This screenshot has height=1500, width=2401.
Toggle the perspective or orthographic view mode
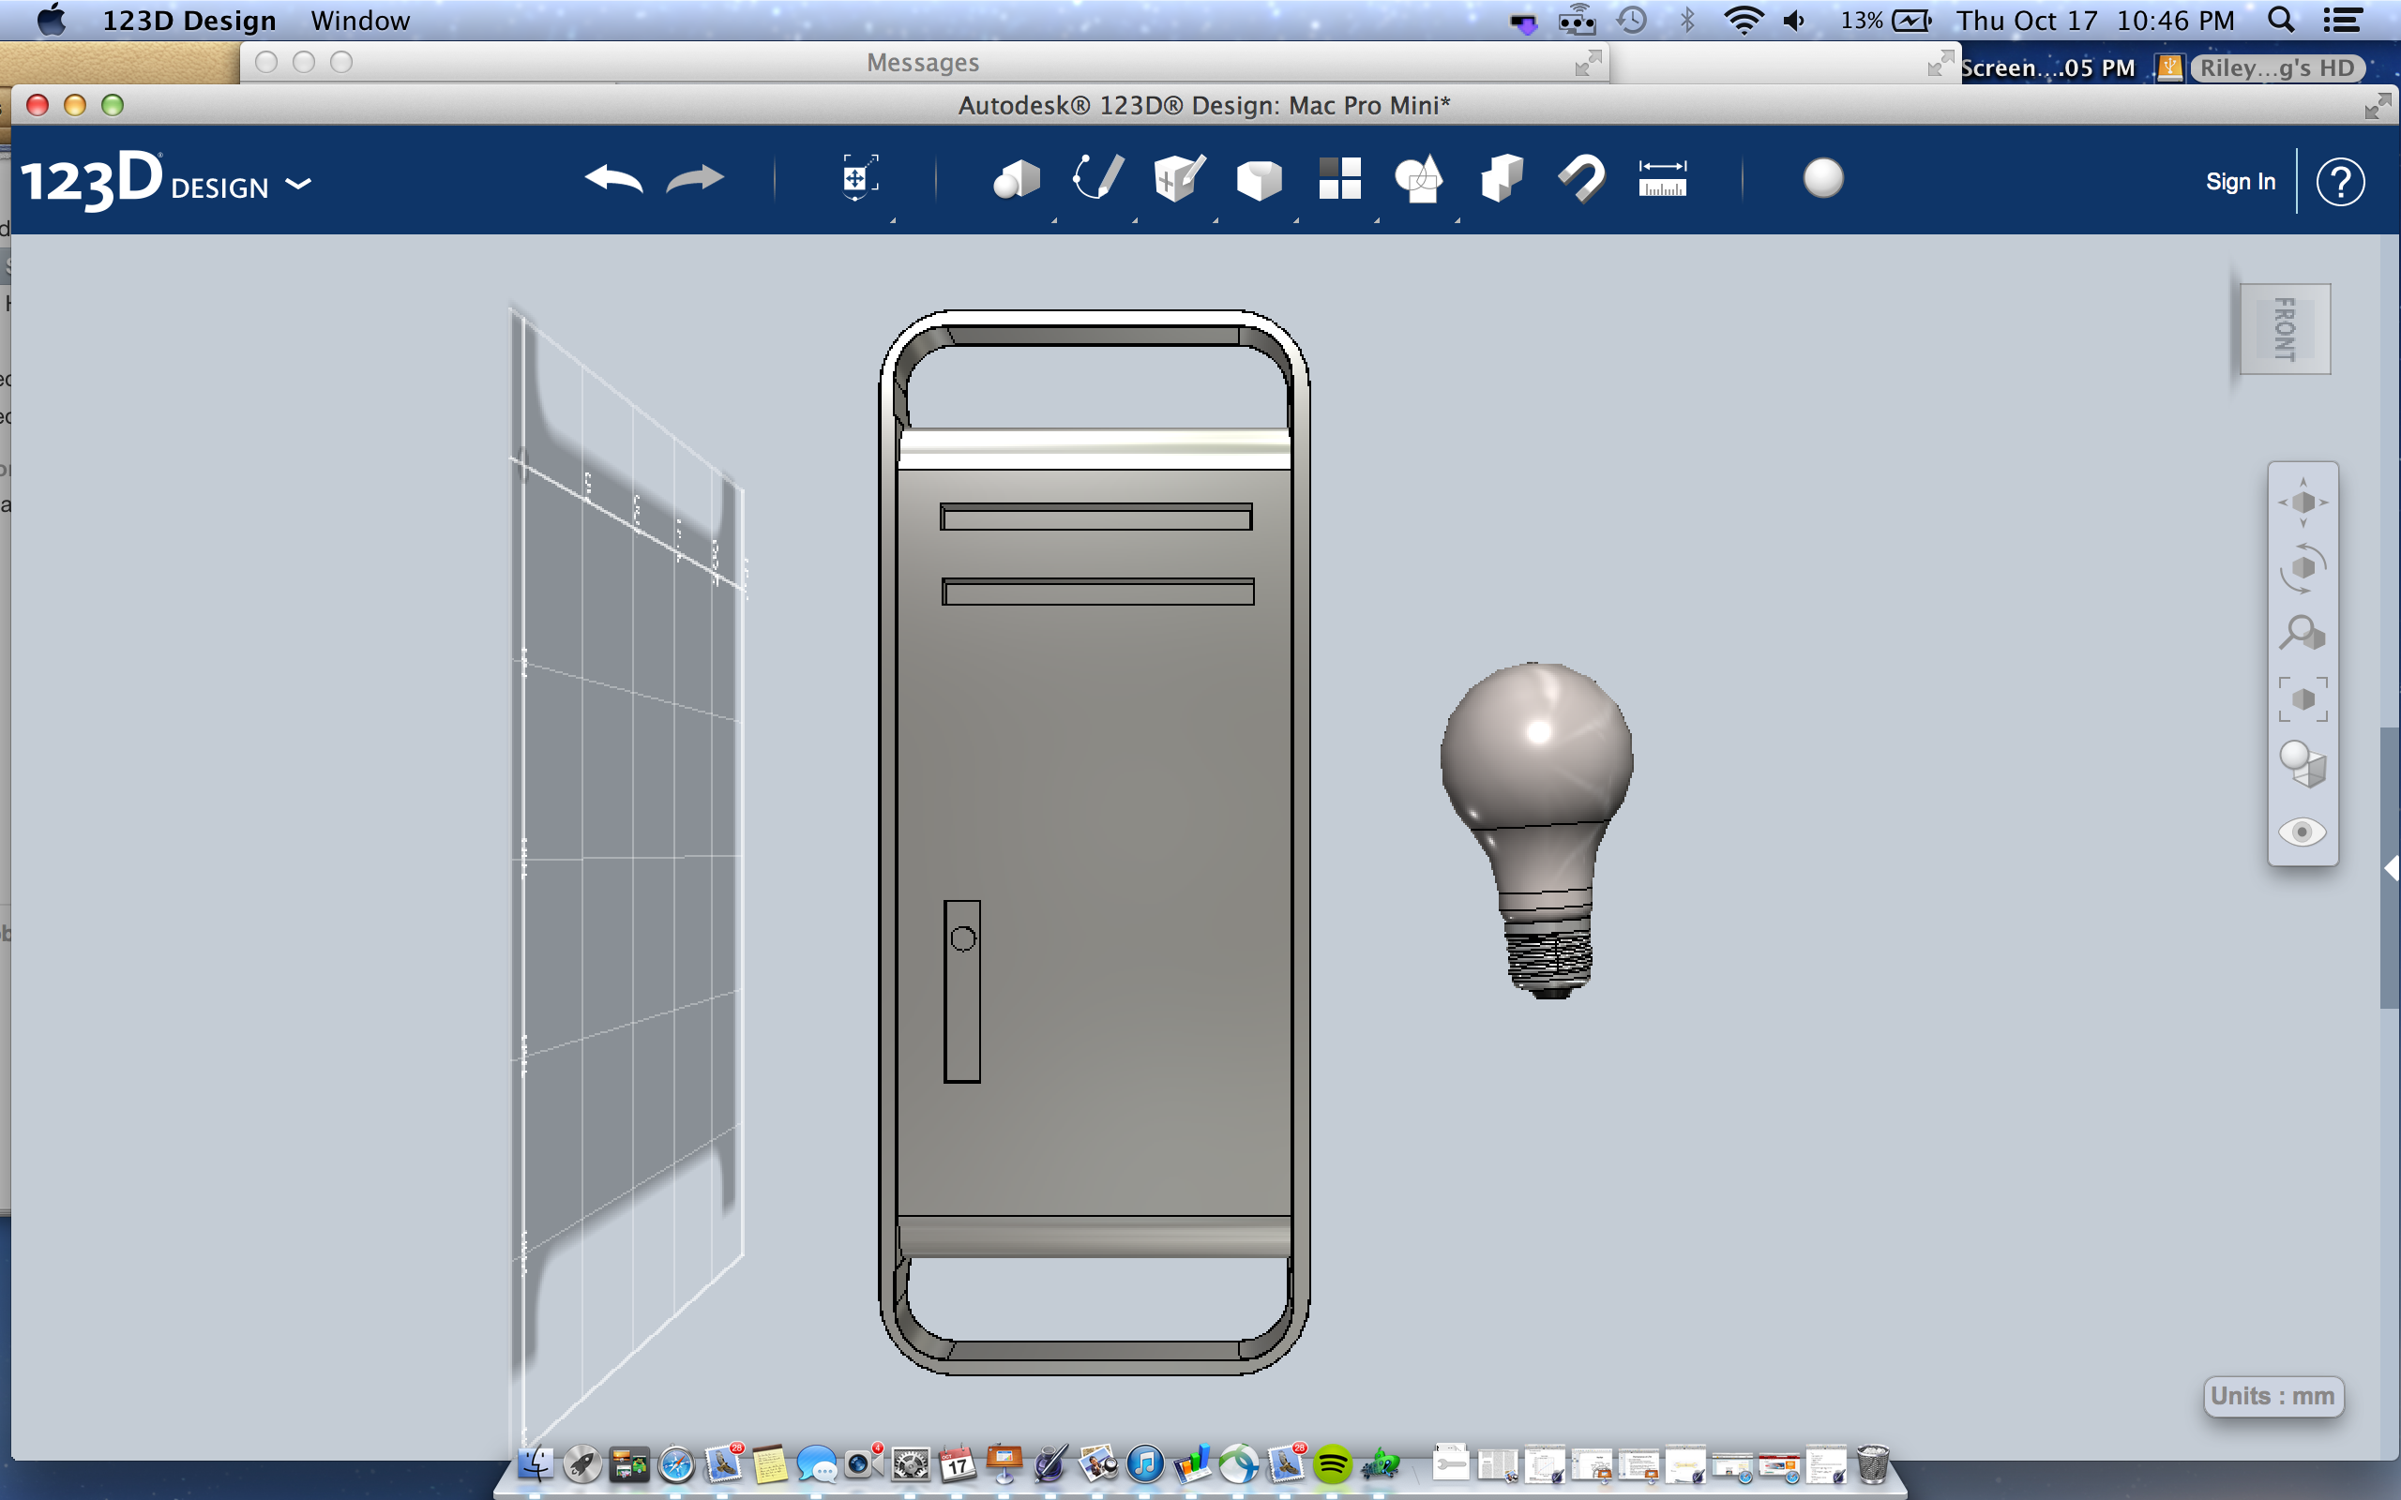click(2303, 764)
